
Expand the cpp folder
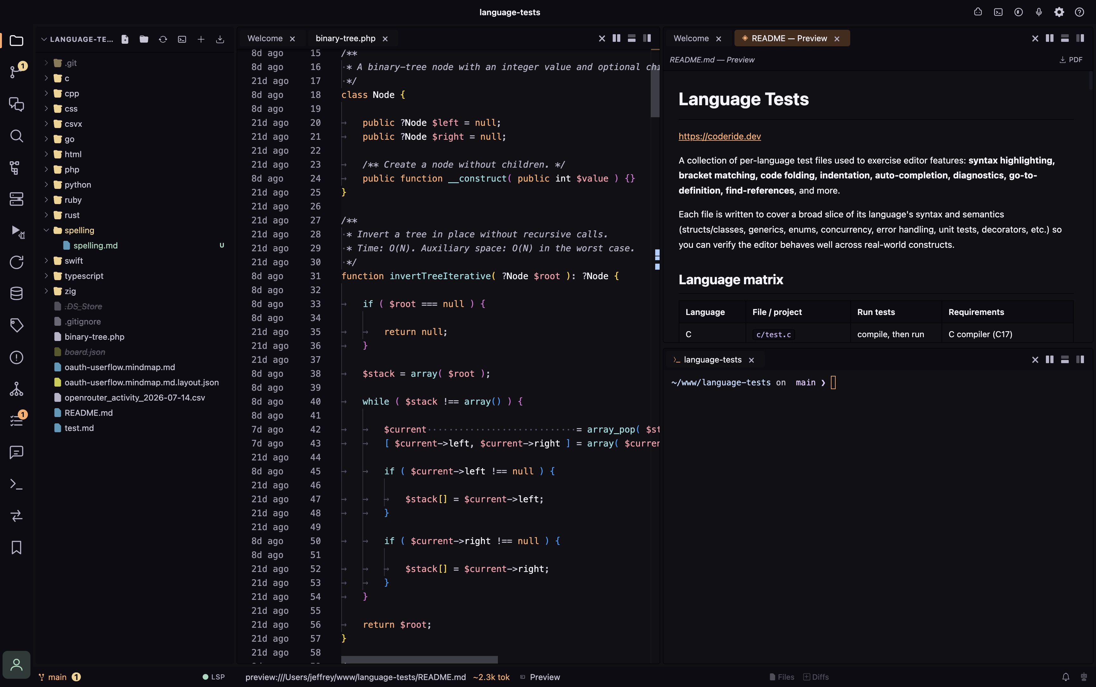click(46, 93)
